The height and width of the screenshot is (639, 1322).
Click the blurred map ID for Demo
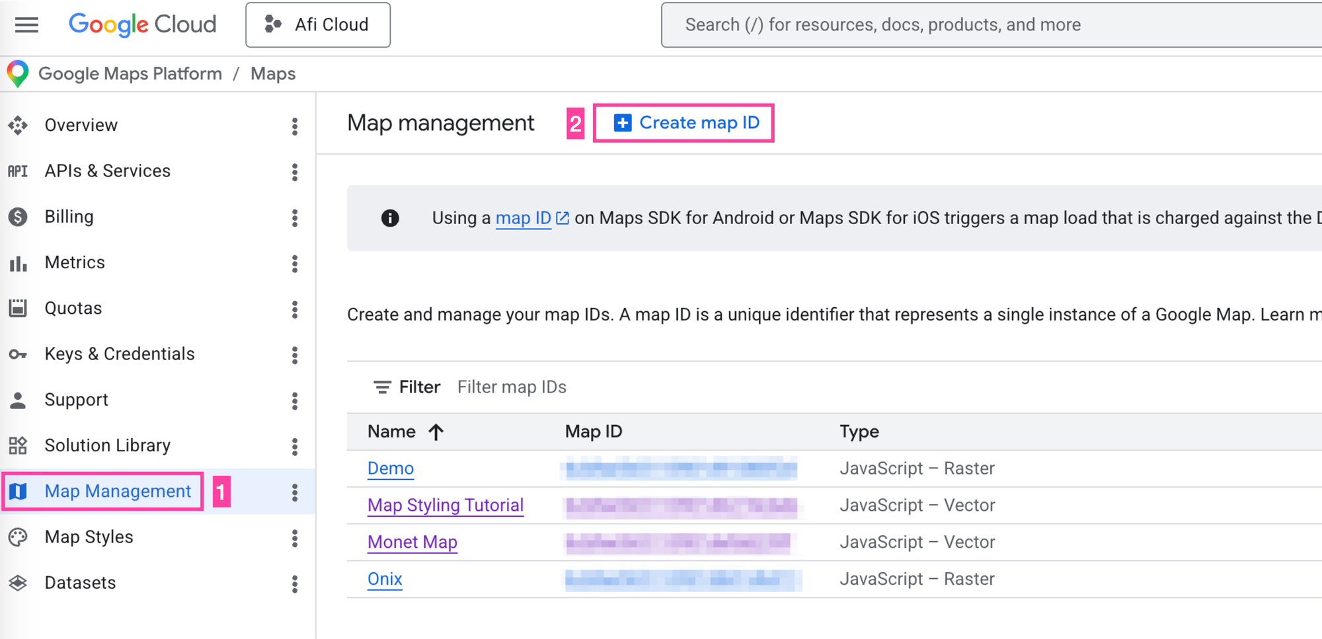tap(681, 469)
